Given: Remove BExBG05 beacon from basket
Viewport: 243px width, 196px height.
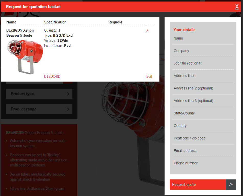Looking at the screenshot, I should point(147,30).
